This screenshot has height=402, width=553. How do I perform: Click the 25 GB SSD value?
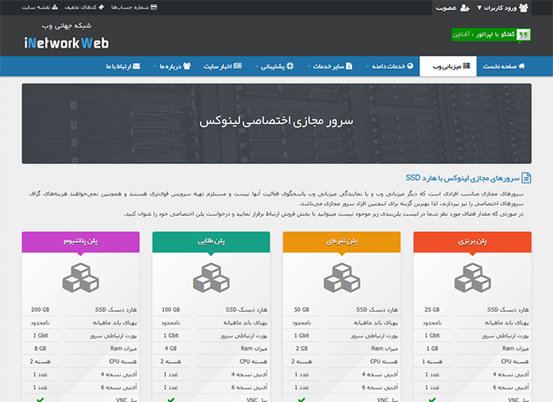pos(432,309)
